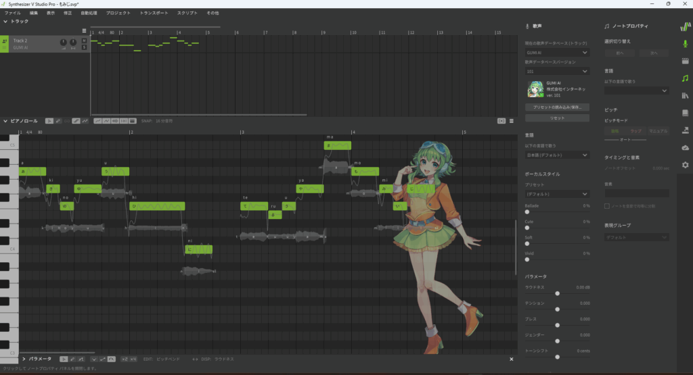Image resolution: width=693 pixels, height=375 pixels.
Task: Select the step pitch display icon in piano roll
Action: tap(76, 121)
